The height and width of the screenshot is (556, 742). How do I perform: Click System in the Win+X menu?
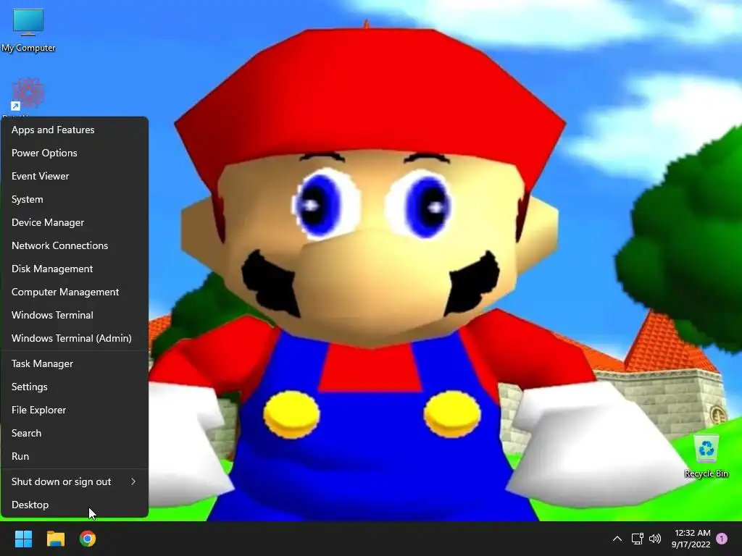75,199
